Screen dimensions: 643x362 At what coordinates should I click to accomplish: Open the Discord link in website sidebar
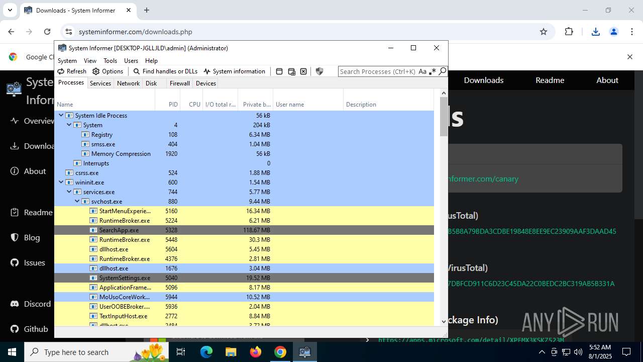point(30,304)
